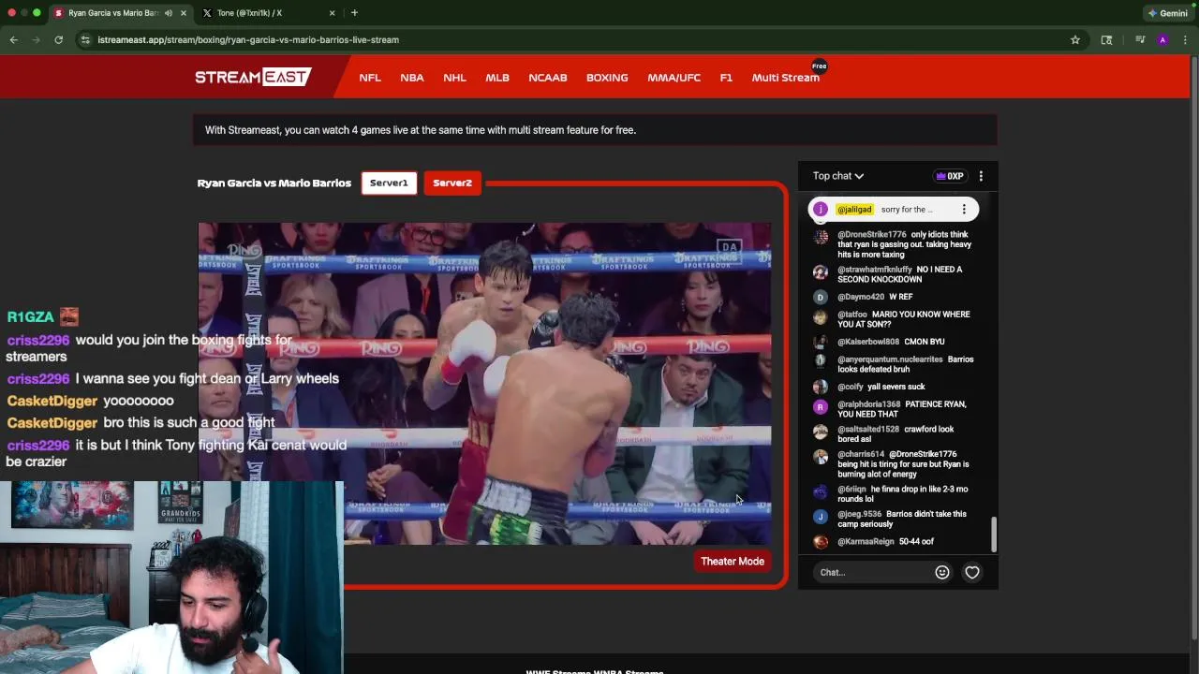This screenshot has width=1199, height=674.
Task: Switch stream to Server2
Action: pos(452,183)
